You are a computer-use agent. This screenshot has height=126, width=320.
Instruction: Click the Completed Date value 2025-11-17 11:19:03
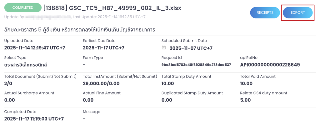tap(34, 119)
